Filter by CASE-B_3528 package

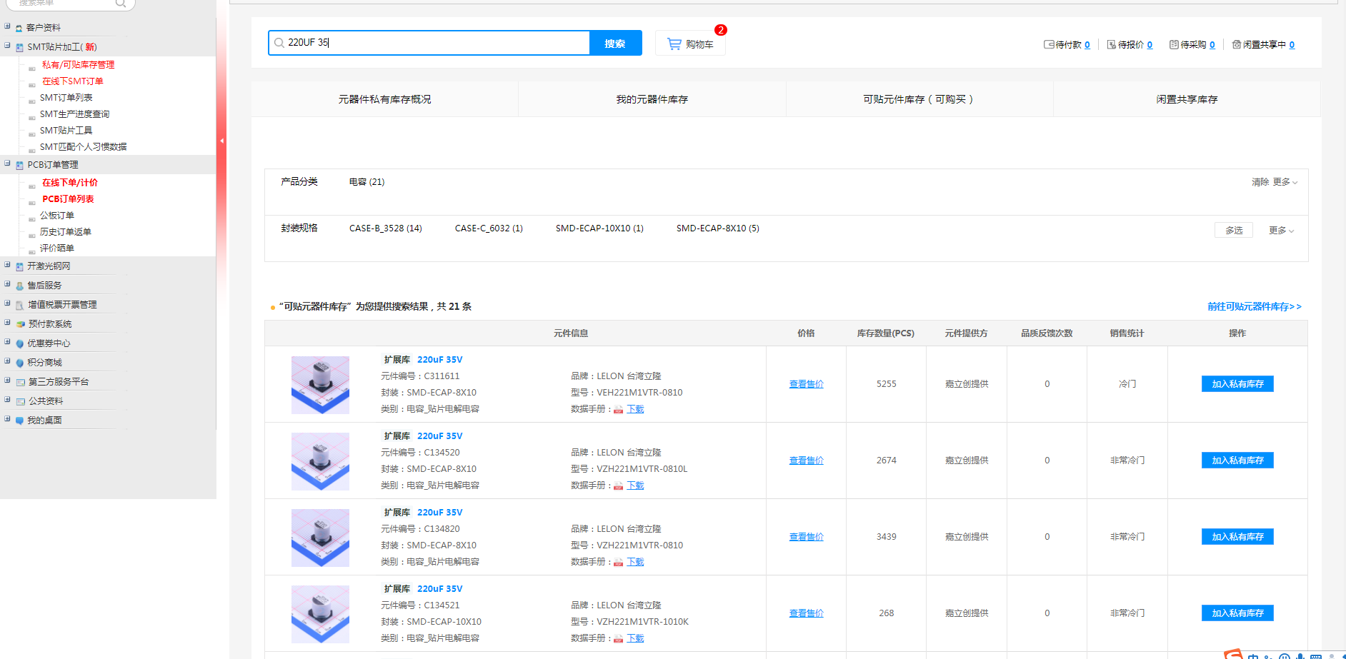click(x=385, y=228)
